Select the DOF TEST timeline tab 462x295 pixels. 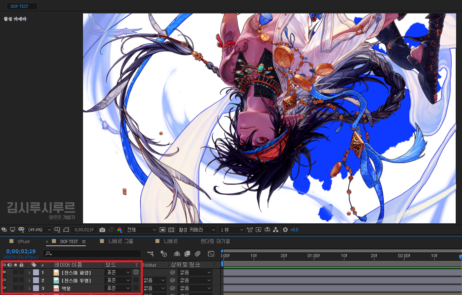[69, 241]
